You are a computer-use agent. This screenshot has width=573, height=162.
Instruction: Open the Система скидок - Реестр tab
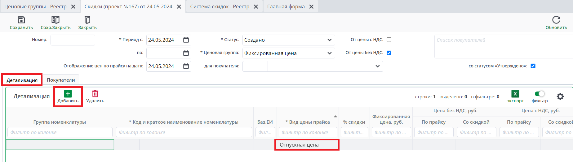220,6
